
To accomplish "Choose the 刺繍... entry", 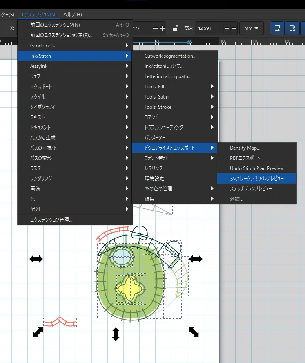I will 257,199.
